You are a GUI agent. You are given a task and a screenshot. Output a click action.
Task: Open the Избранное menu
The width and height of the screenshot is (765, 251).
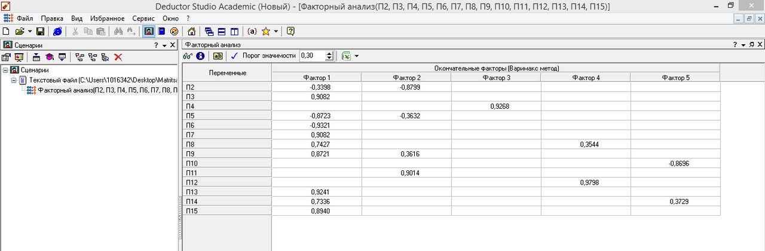(x=108, y=19)
